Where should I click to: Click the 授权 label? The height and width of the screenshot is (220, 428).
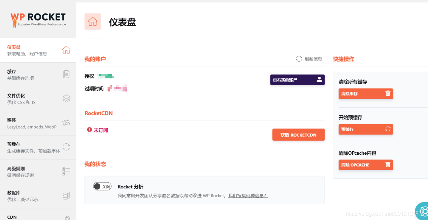pos(89,76)
